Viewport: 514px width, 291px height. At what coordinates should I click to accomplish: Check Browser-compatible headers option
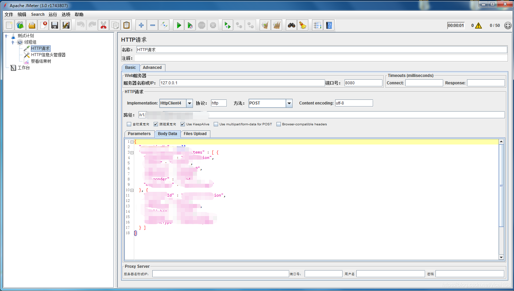pos(279,124)
